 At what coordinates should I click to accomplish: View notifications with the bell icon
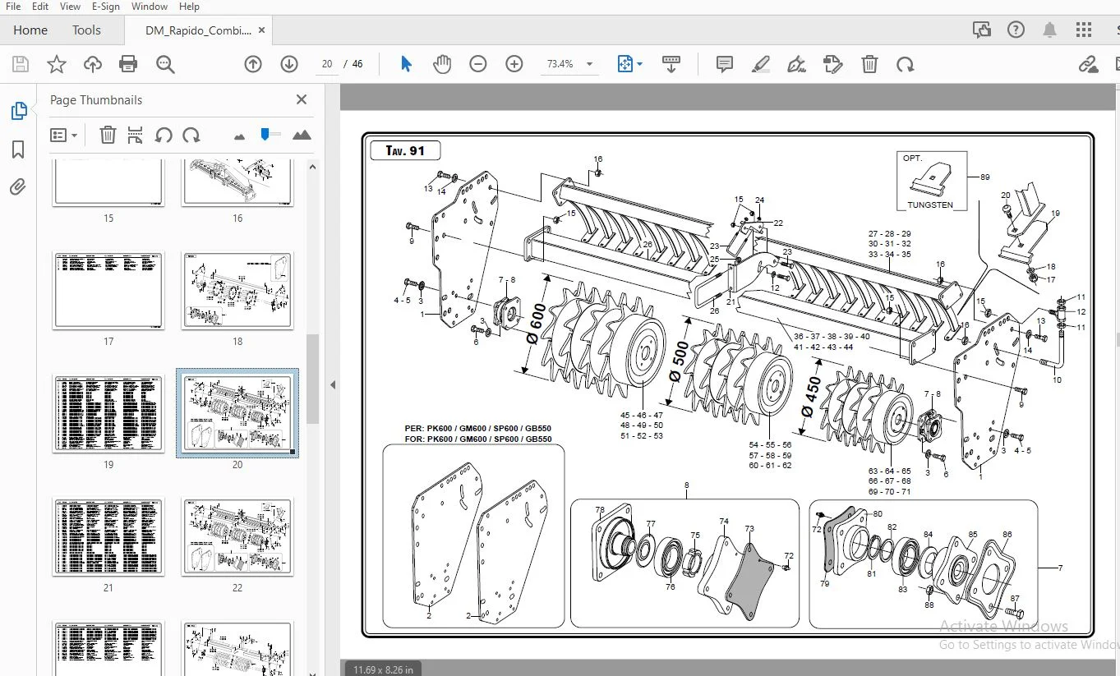click(1049, 30)
